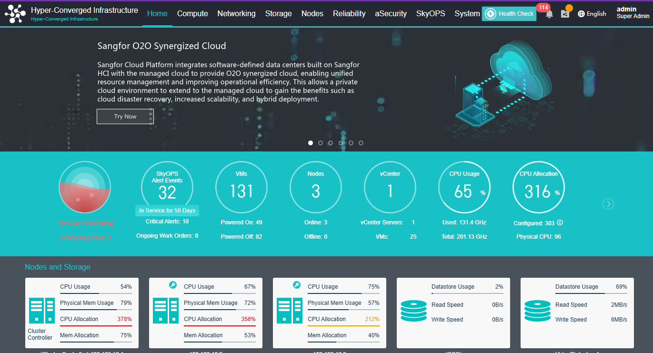The height and width of the screenshot is (353, 653).
Task: Go to the Home tab
Action: click(x=157, y=14)
